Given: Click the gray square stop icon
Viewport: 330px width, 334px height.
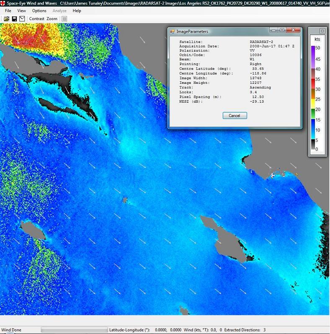Looking at the screenshot, I should pyautogui.click(x=64, y=19).
